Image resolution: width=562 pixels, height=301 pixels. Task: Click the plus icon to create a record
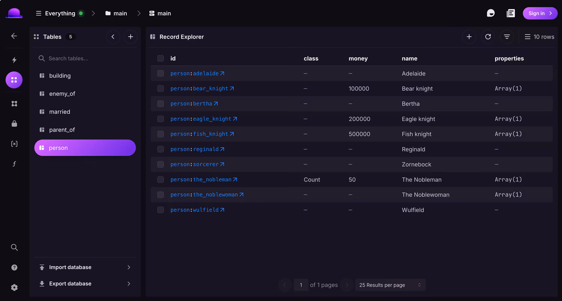pyautogui.click(x=469, y=37)
